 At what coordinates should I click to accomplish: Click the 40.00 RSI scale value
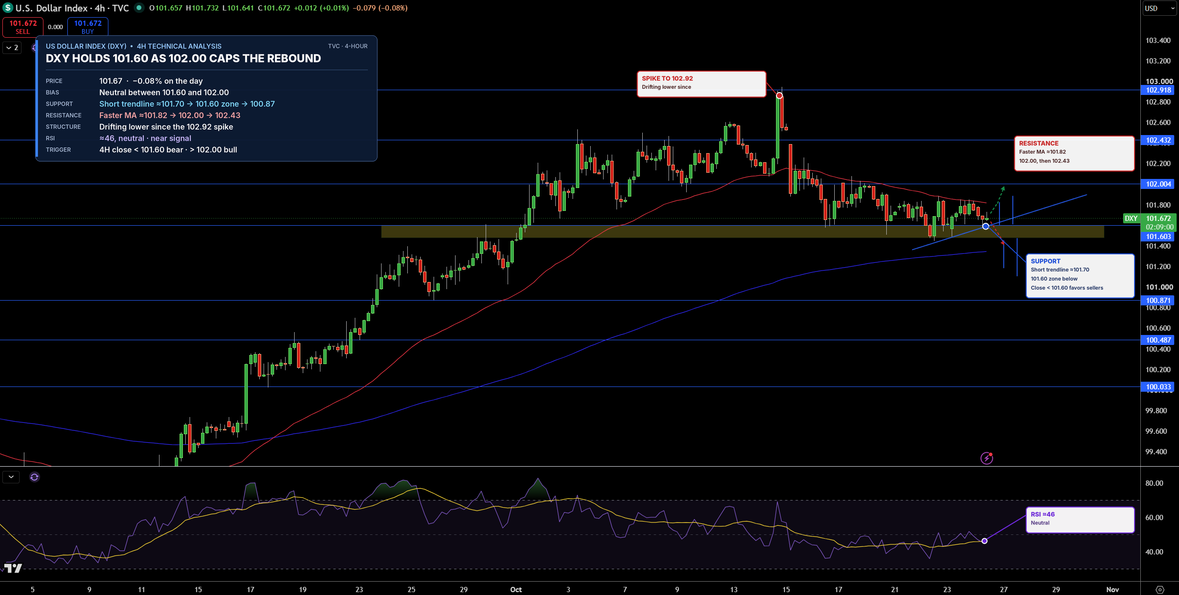point(1154,552)
